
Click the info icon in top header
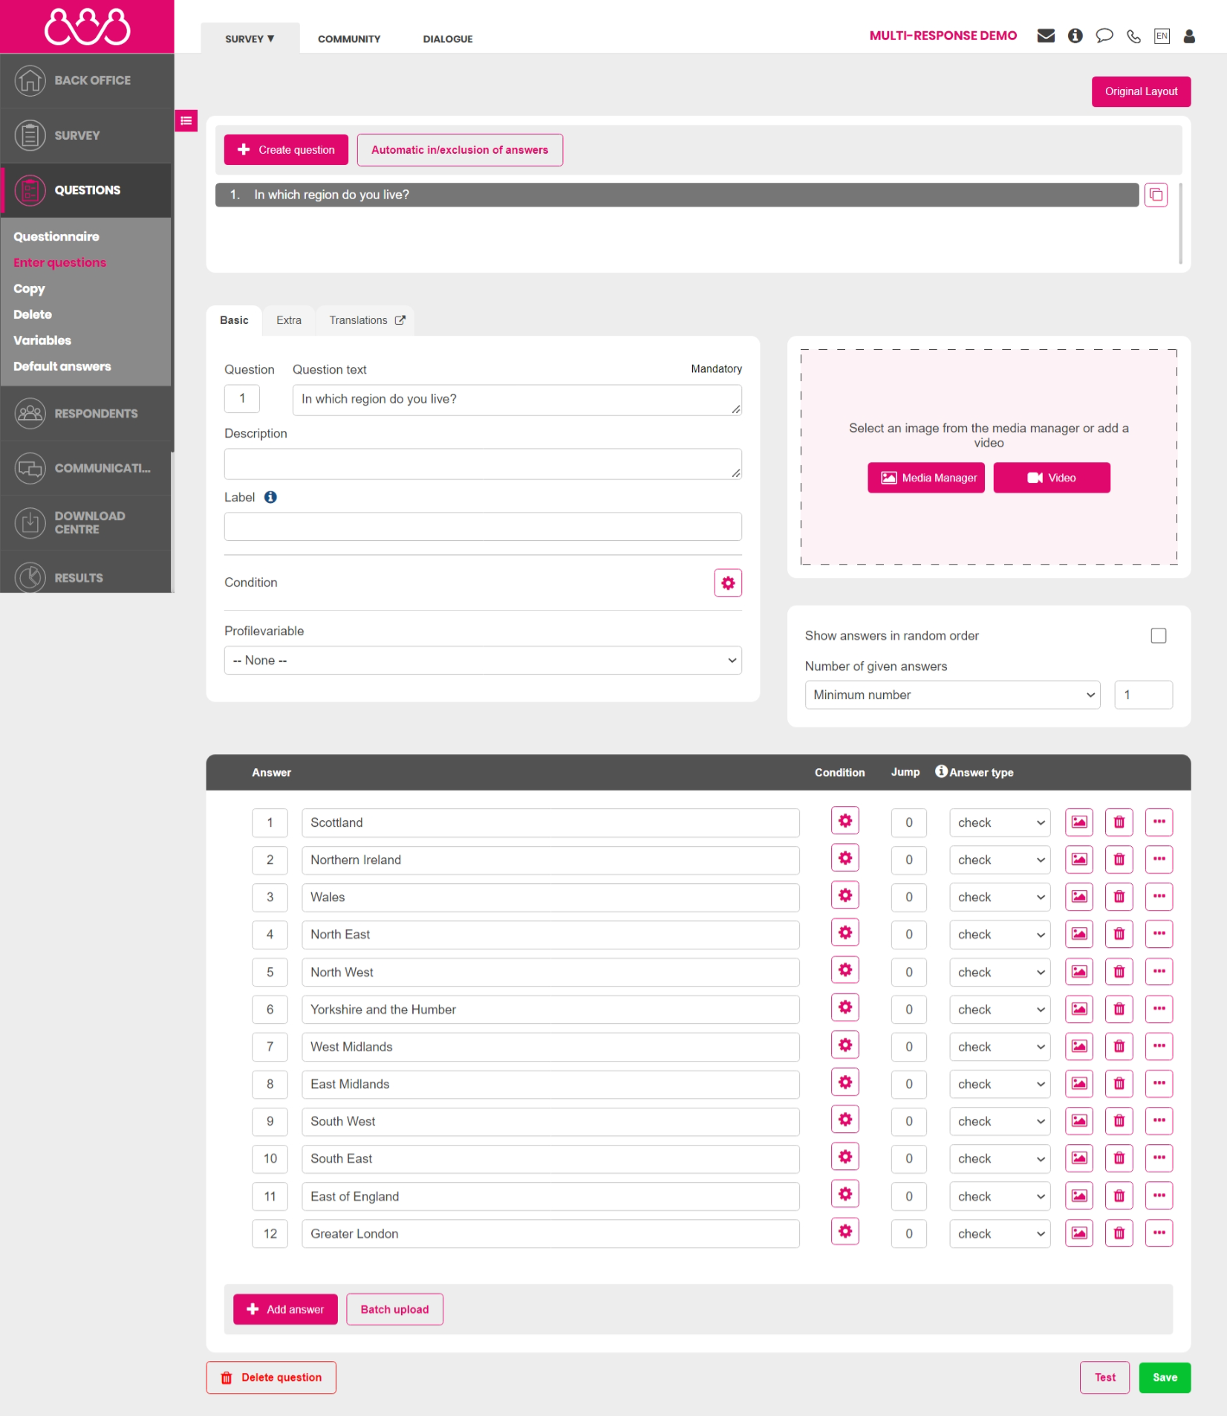1075,36
